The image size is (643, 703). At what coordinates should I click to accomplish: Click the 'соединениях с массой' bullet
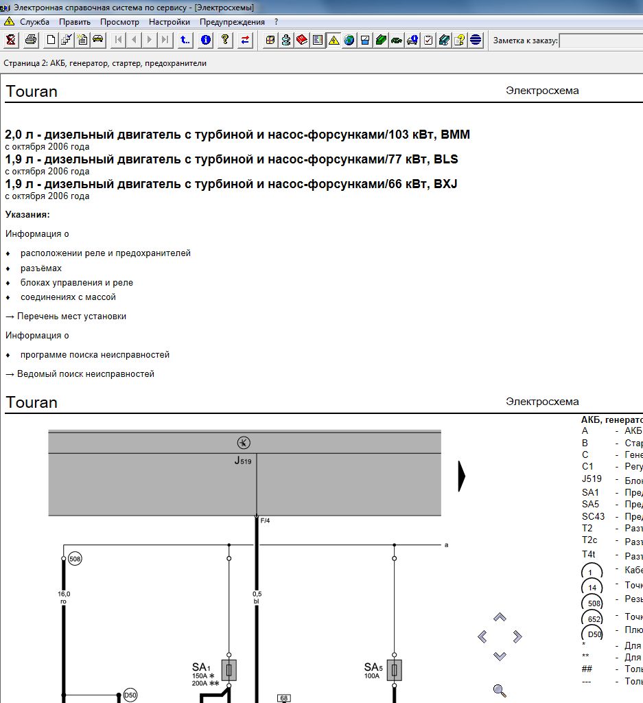coord(68,297)
